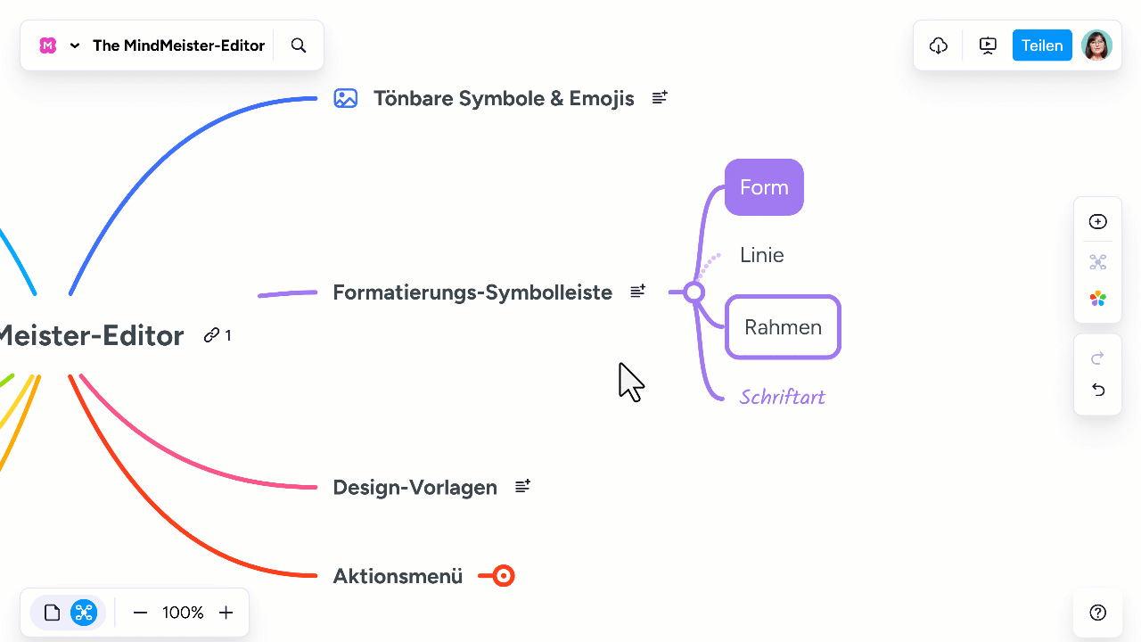Viewport: 1141px width, 642px height.
Task: Open the colorful theme style icon
Action: click(1098, 299)
